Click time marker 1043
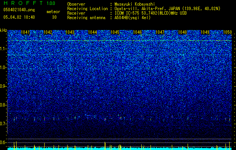The width and height of the screenshot is (236, 150). (x=70, y=32)
